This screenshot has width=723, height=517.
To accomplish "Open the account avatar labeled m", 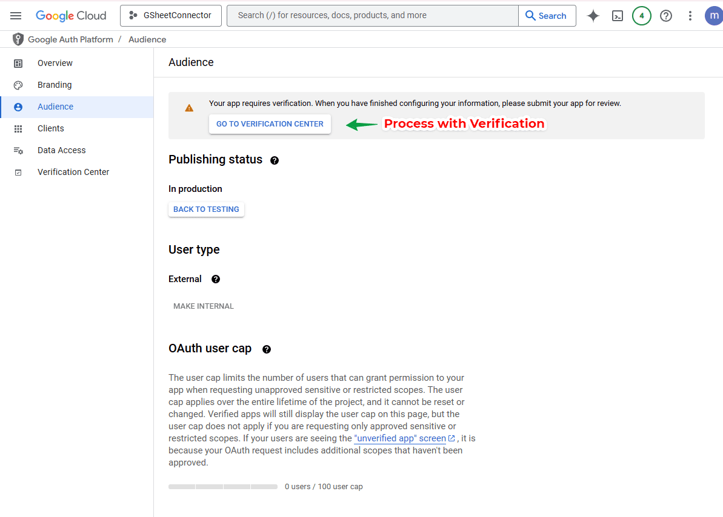I will 714,16.
